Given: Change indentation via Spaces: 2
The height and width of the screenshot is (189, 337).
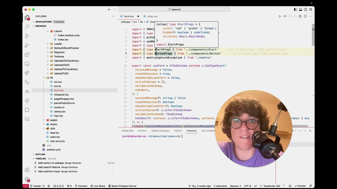Looking at the screenshot, I should 235,186.
